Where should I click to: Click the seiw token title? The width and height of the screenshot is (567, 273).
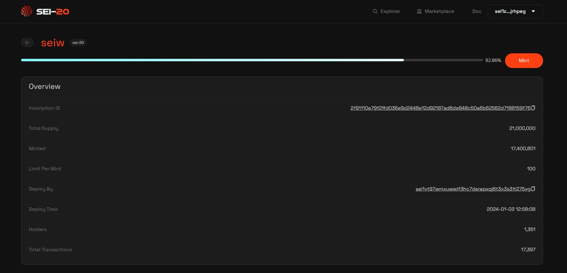point(52,43)
